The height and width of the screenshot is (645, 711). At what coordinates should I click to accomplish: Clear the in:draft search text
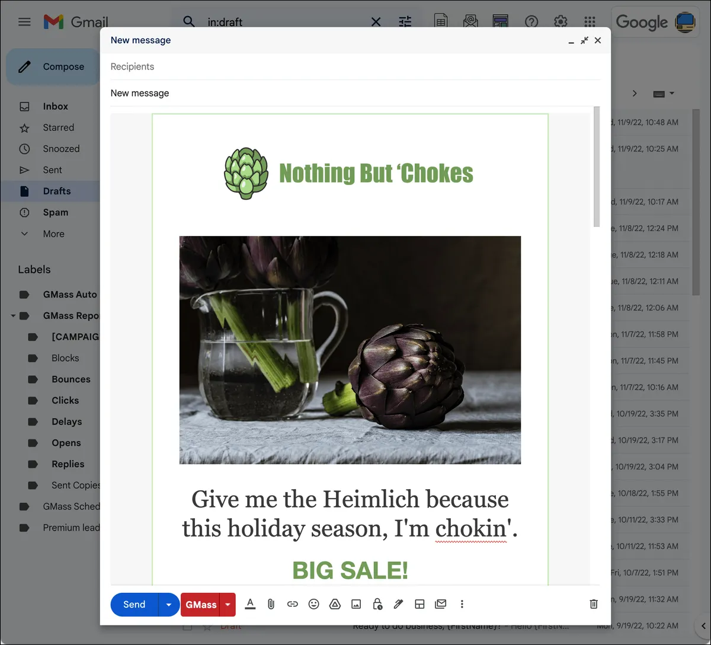(x=376, y=22)
